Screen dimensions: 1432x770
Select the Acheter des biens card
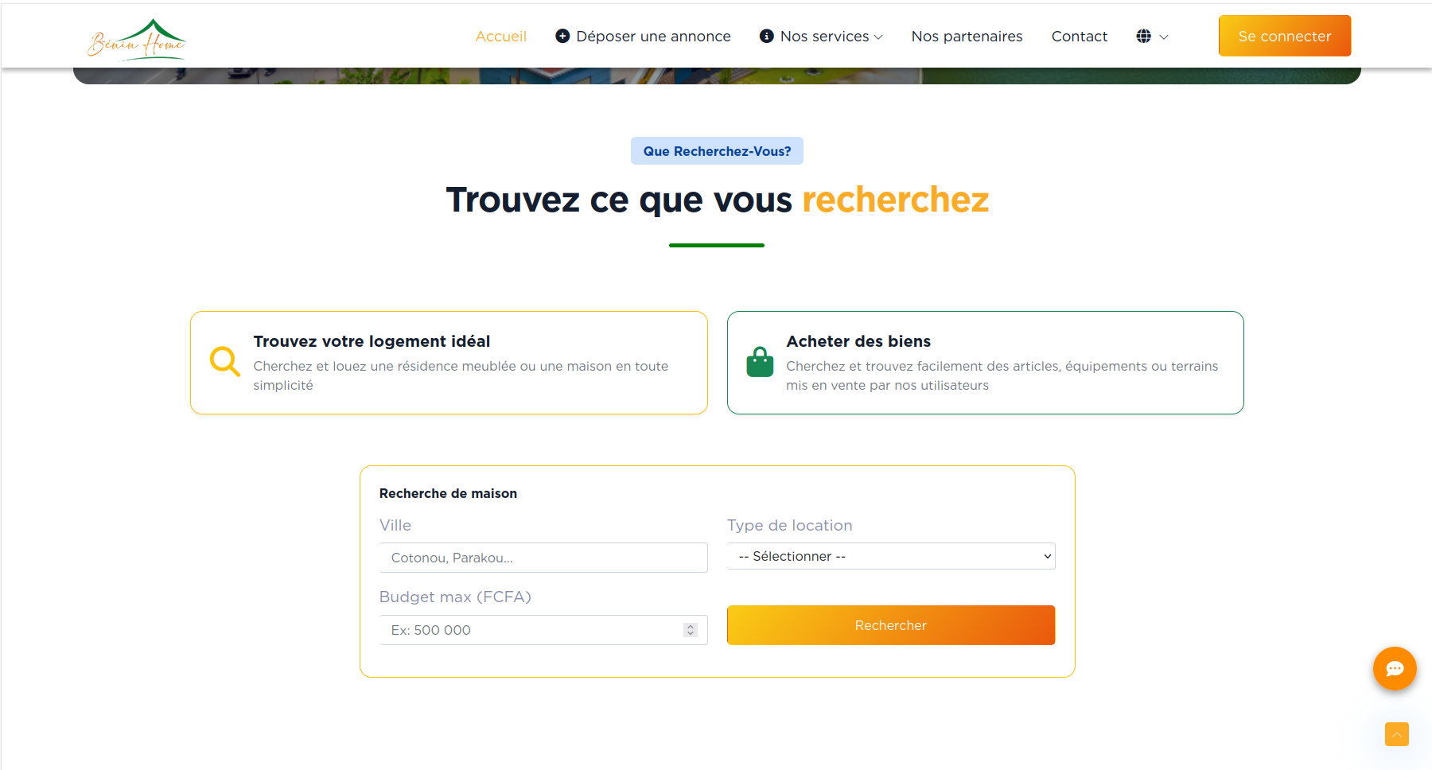[985, 363]
